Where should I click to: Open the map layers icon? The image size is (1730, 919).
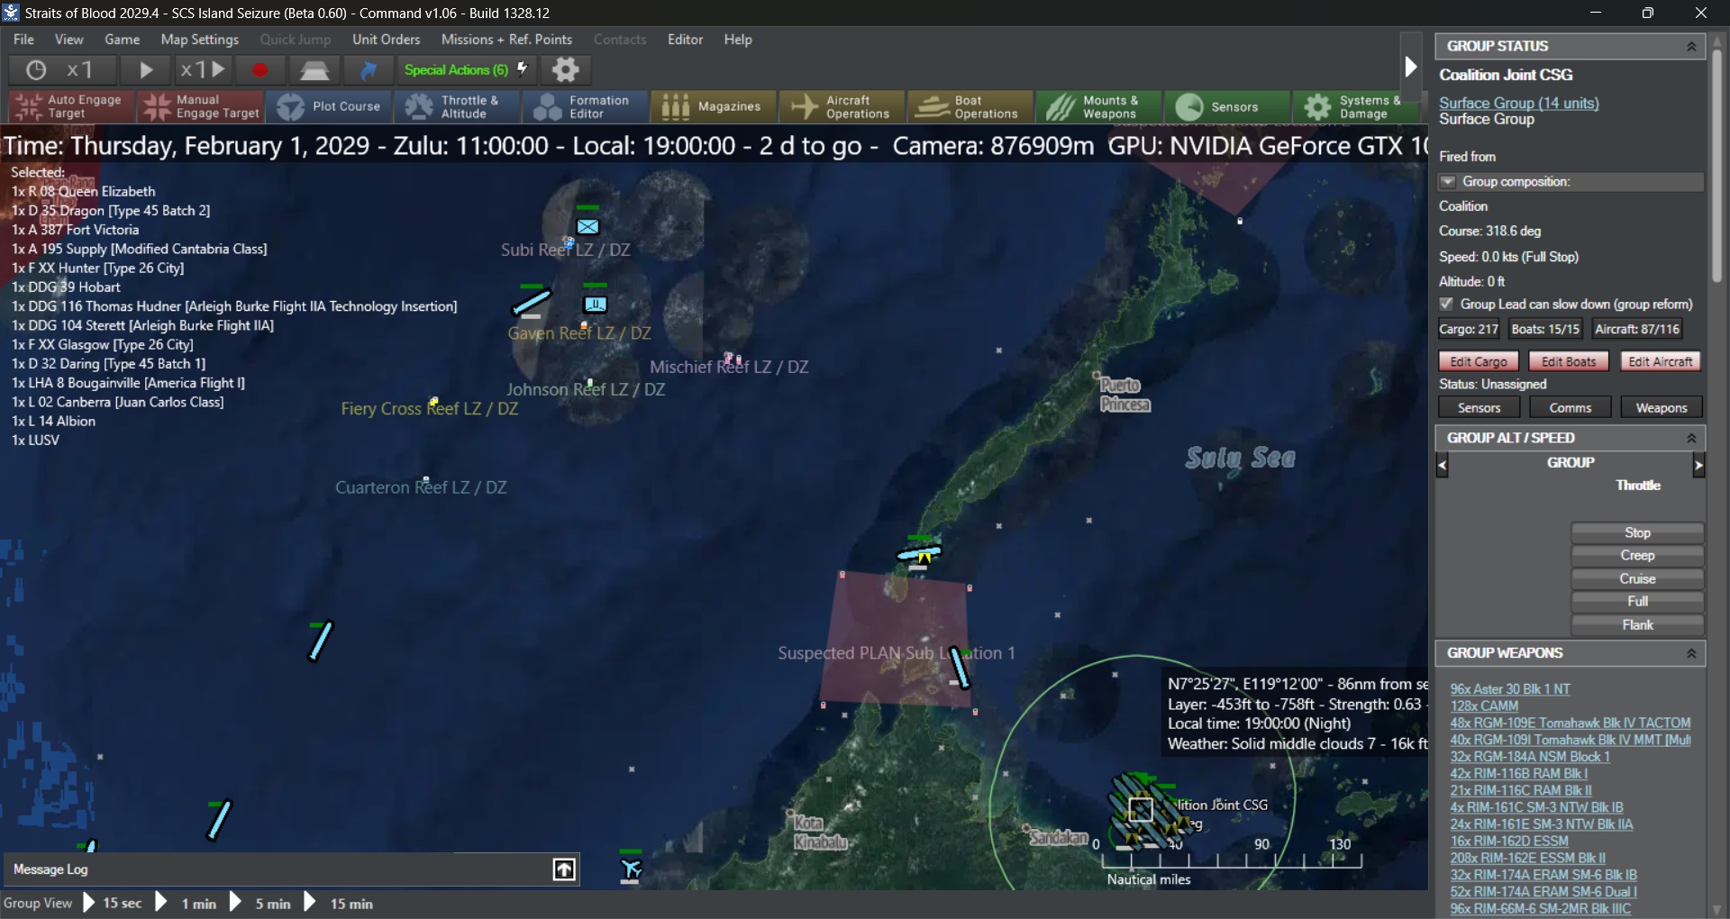314,70
